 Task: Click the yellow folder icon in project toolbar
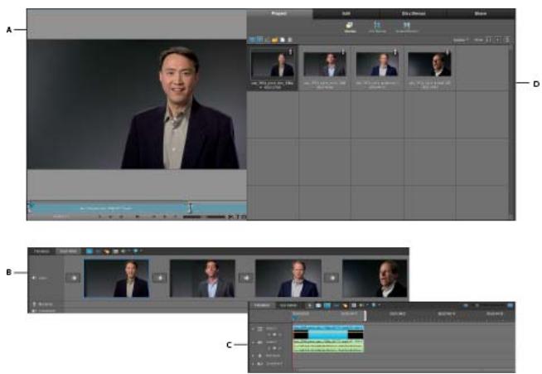point(275,40)
